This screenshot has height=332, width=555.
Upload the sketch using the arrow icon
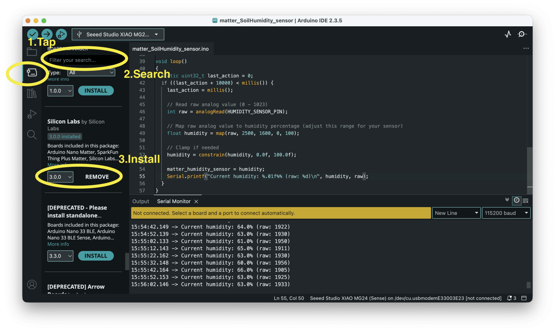click(x=47, y=34)
